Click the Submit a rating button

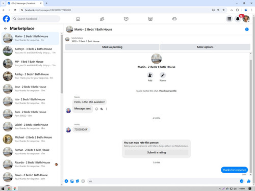click(157, 152)
